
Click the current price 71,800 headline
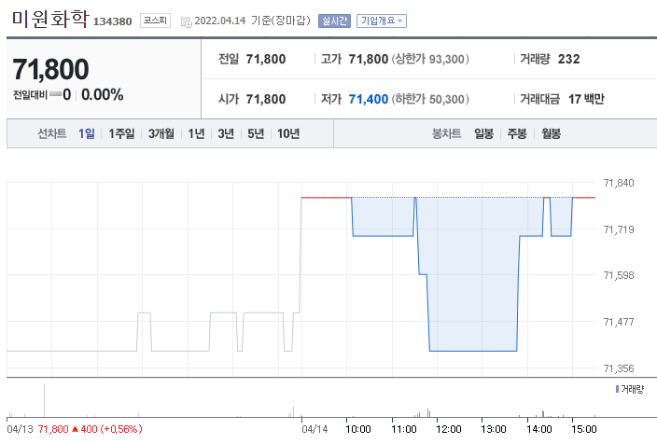50,69
